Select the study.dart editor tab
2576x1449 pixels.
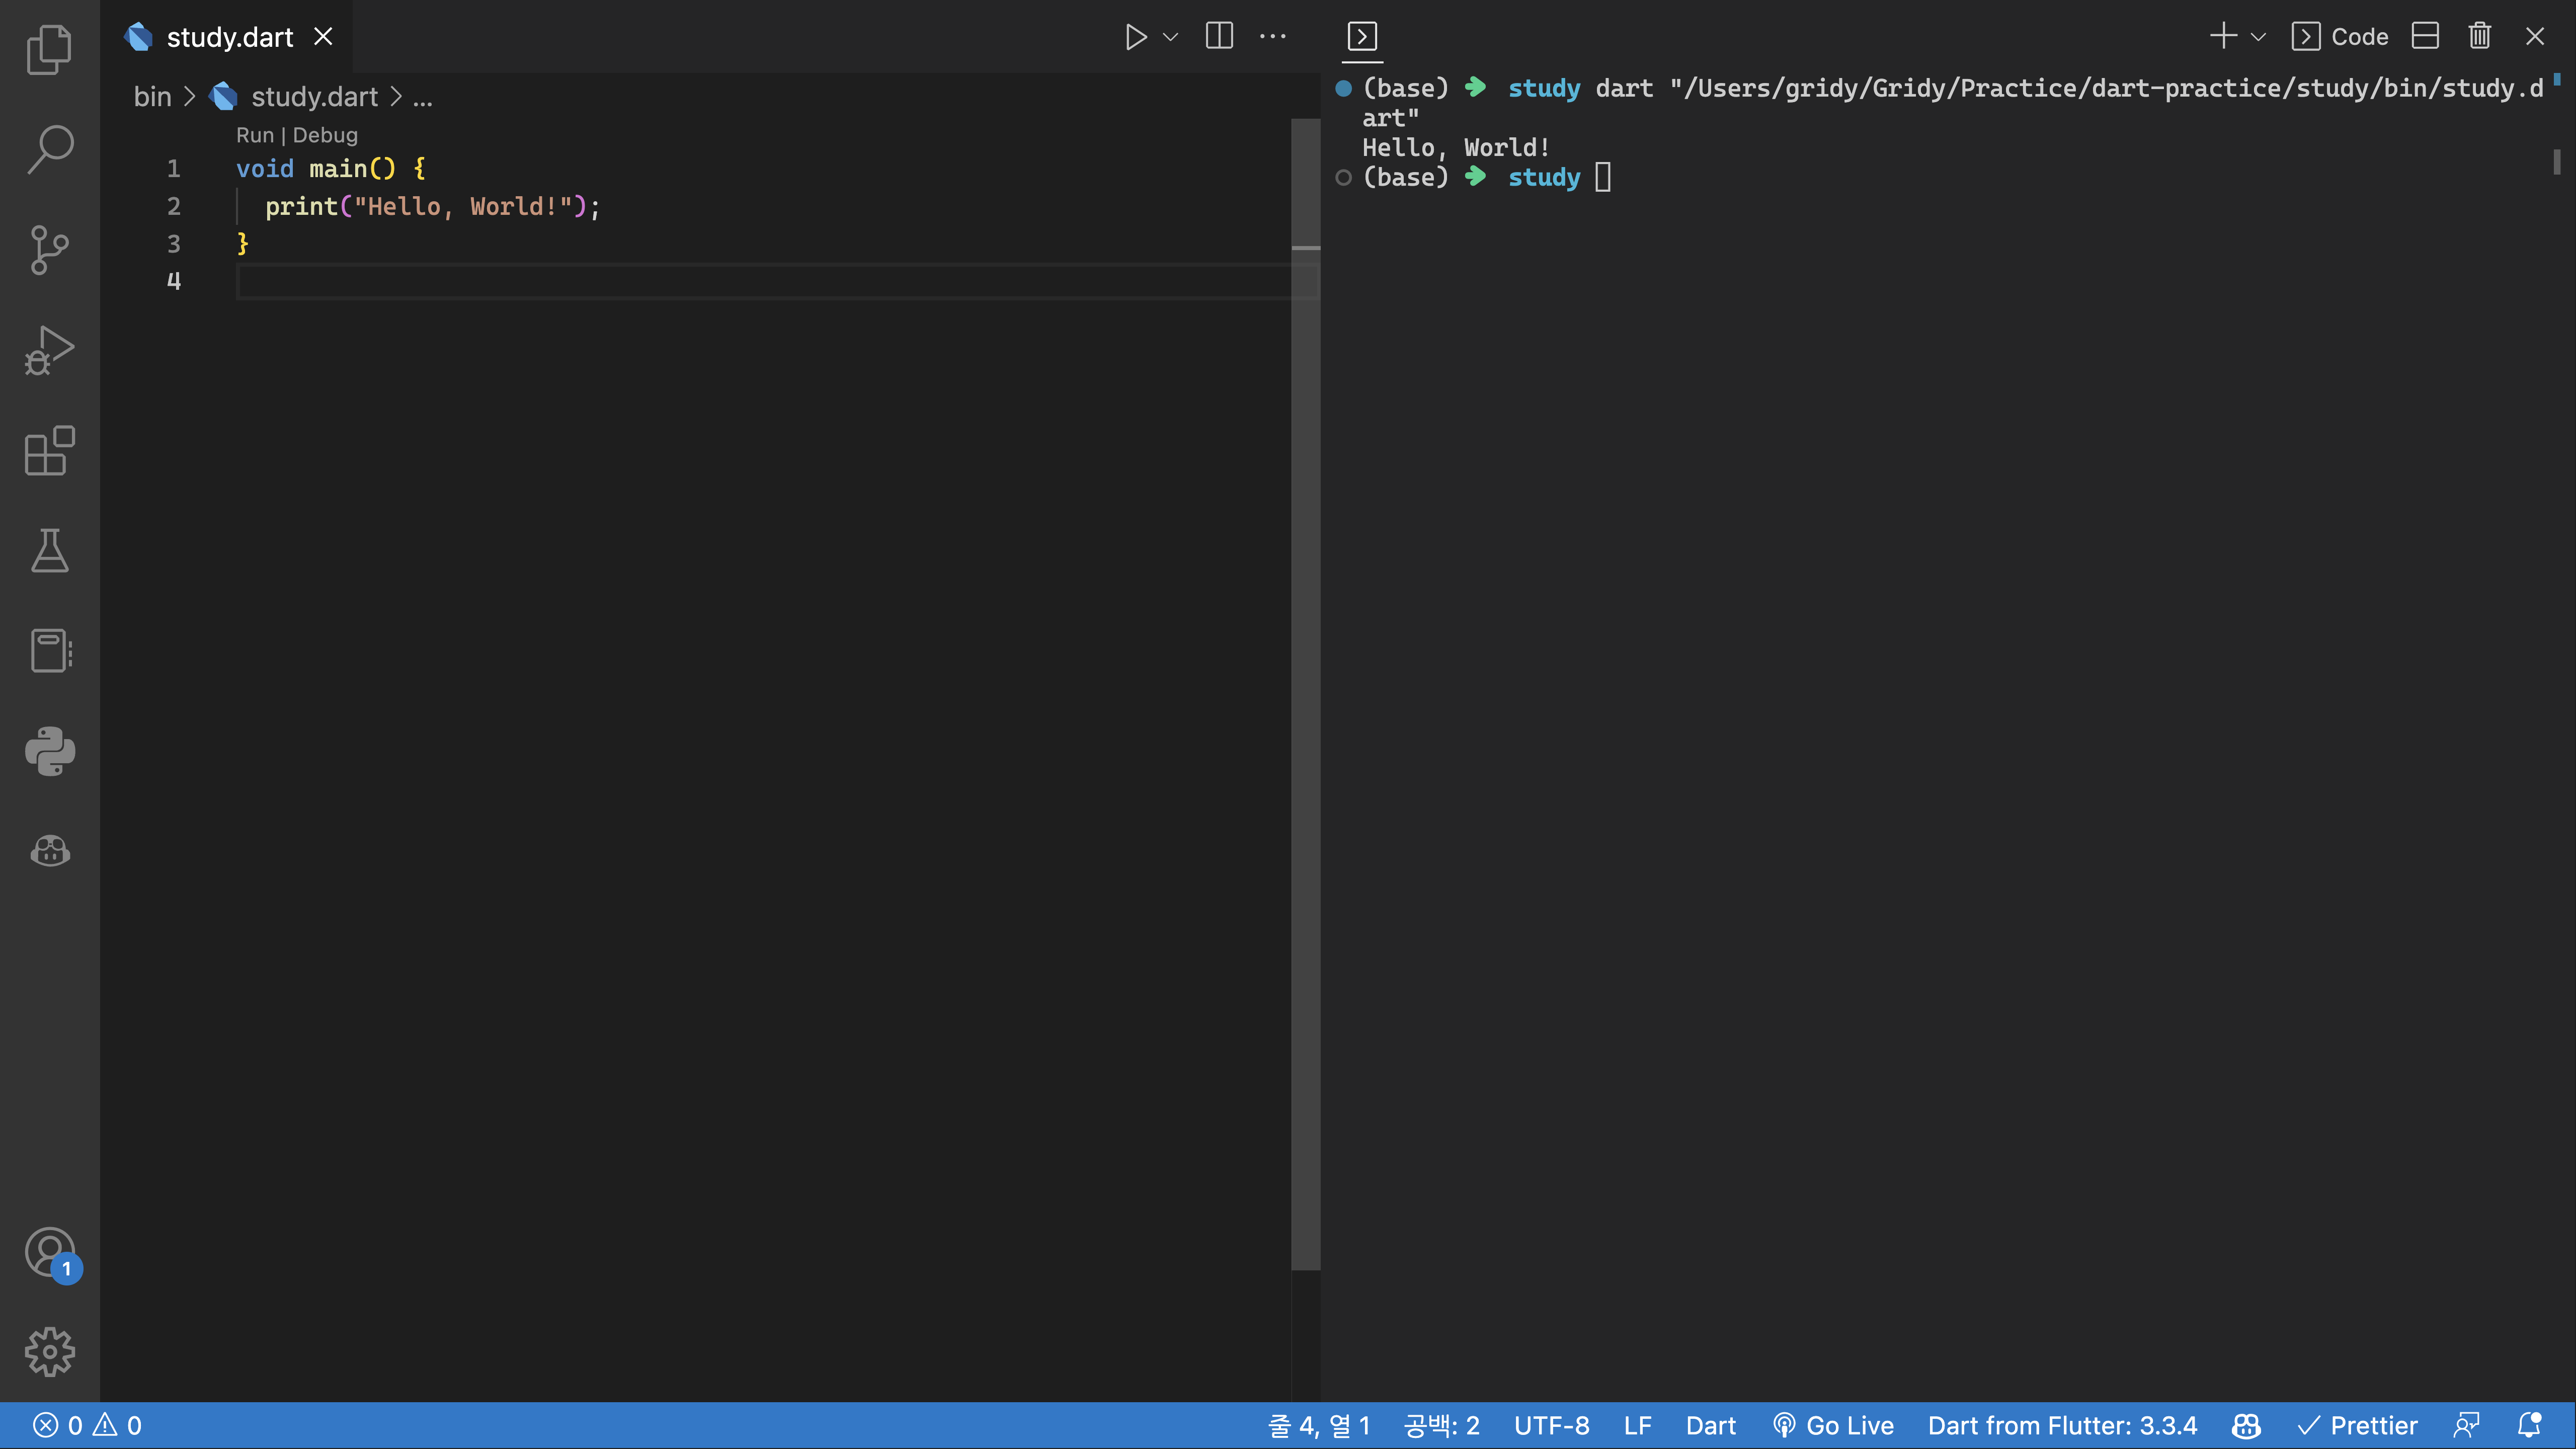point(229,37)
